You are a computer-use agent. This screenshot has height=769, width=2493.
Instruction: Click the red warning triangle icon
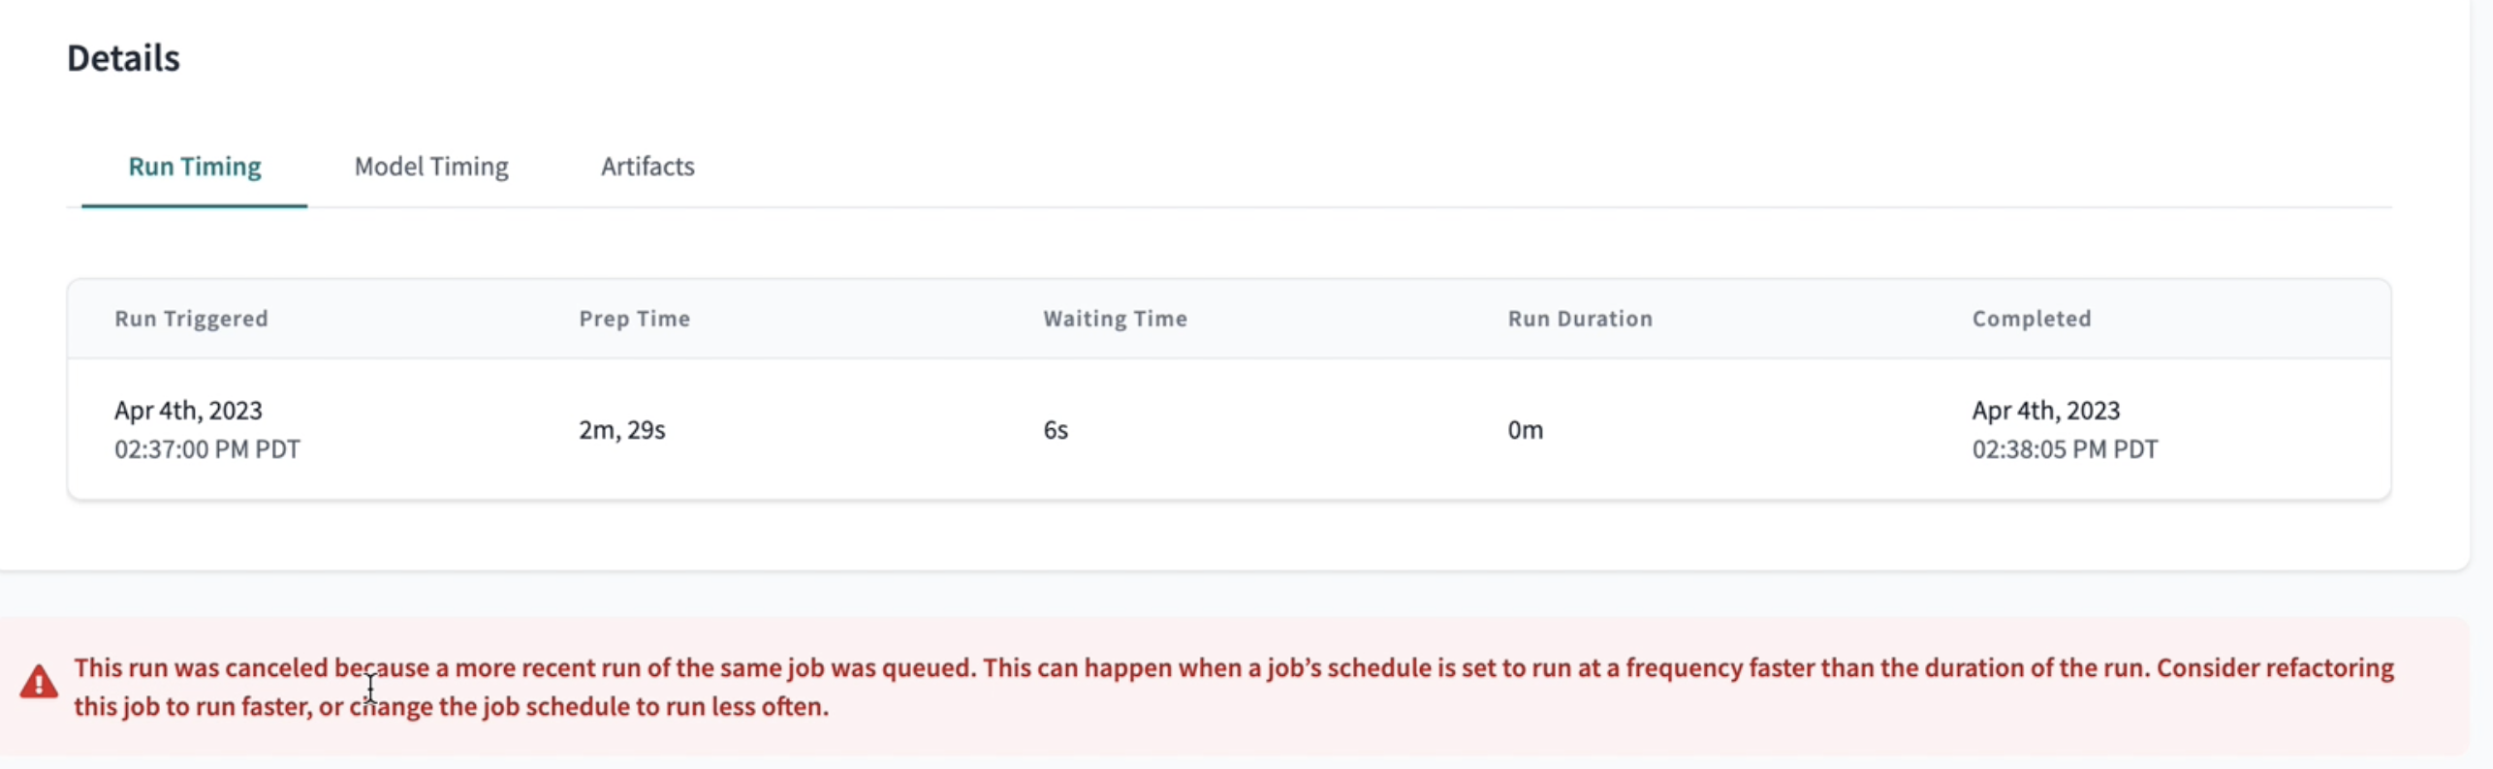[x=38, y=683]
